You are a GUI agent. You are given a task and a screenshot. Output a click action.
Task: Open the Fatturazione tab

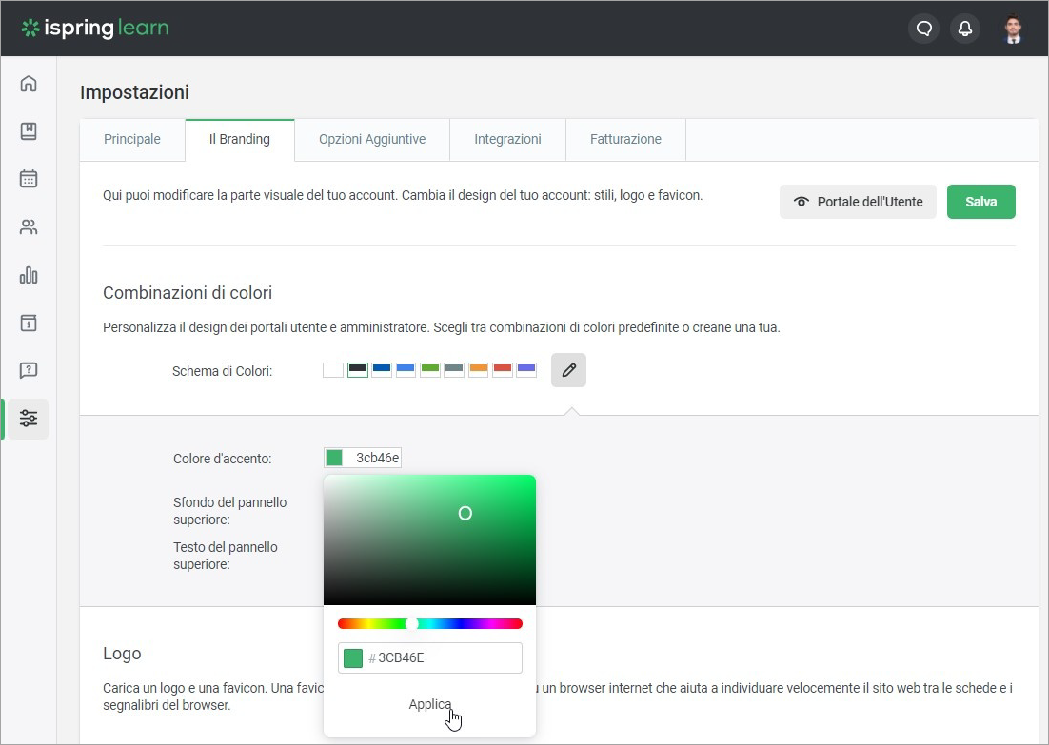(625, 139)
